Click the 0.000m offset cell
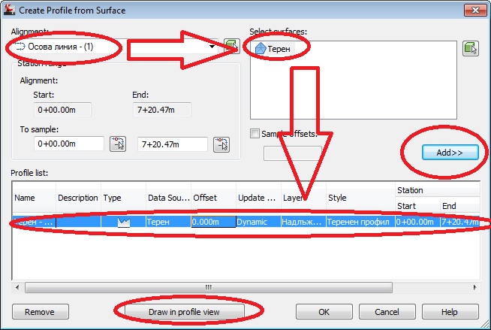The height and width of the screenshot is (330, 491). click(213, 222)
